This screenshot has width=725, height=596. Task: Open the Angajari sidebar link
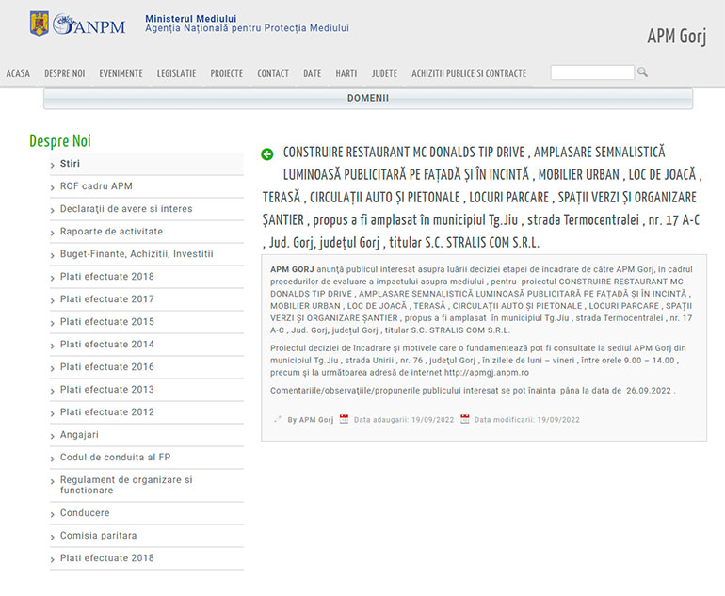[79, 435]
